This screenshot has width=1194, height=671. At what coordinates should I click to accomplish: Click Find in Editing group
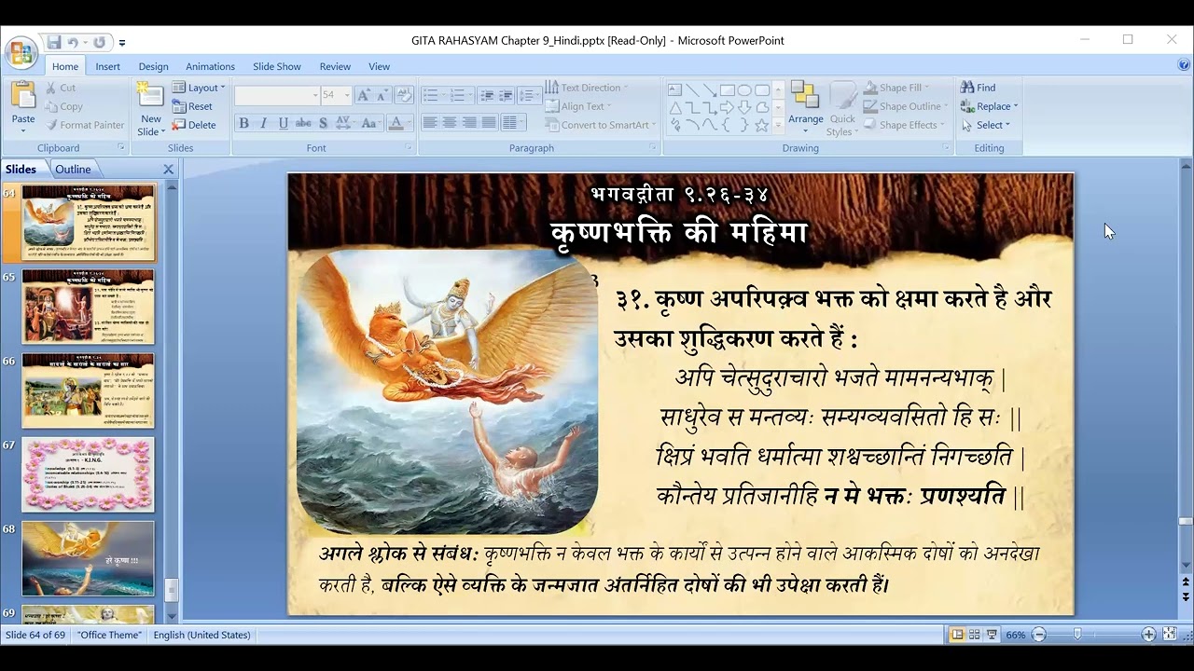pos(979,88)
